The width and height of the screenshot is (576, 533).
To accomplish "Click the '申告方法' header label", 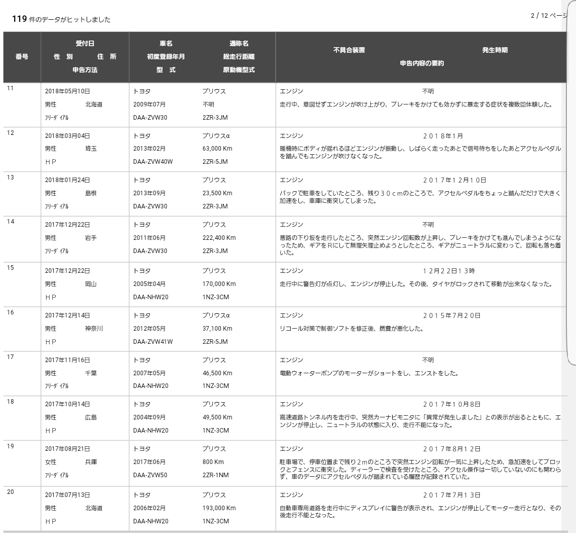I will (x=85, y=70).
